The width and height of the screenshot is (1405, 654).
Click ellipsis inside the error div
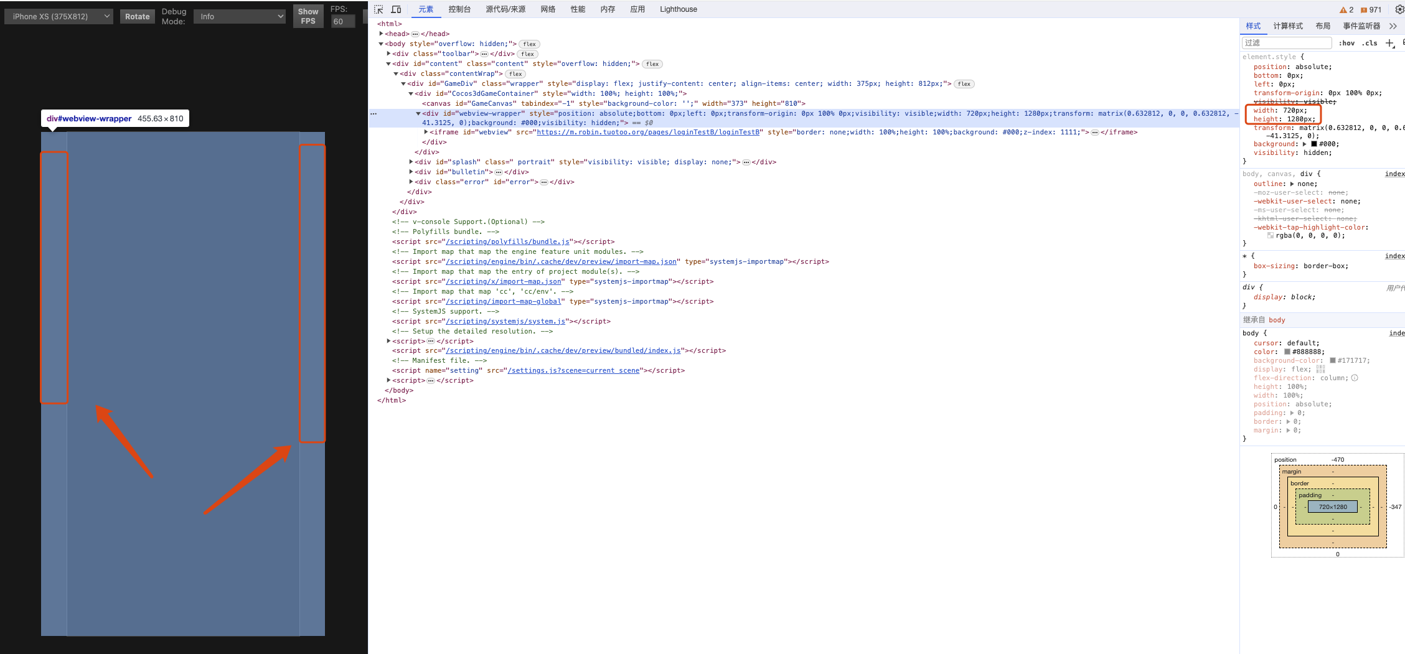coord(544,182)
